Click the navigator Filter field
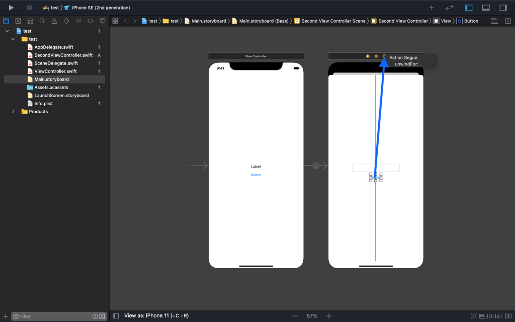The image size is (515, 322). click(54, 316)
